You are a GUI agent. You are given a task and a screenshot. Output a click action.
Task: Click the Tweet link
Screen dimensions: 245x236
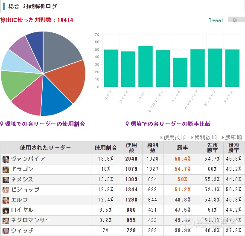[x=216, y=20]
